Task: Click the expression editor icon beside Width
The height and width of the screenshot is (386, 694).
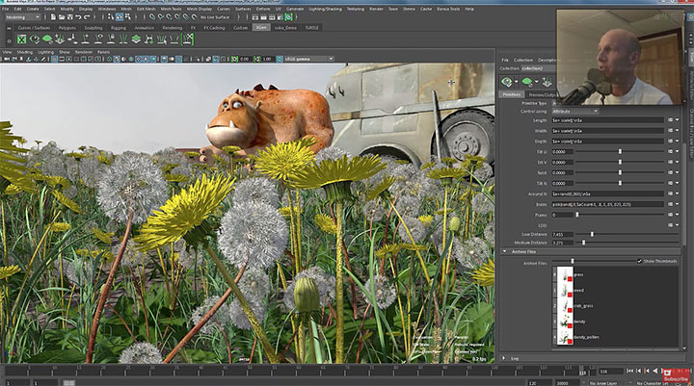Action: [670, 131]
